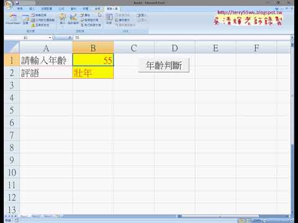Switch to the Sheet2 worksheet tab
Image resolution: width=298 pixels, height=223 pixels.
(36, 216)
